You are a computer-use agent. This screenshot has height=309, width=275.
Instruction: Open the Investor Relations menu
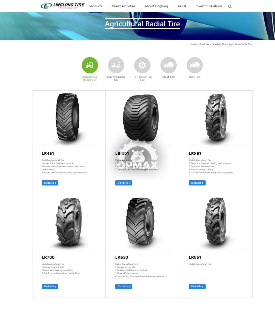(209, 6)
